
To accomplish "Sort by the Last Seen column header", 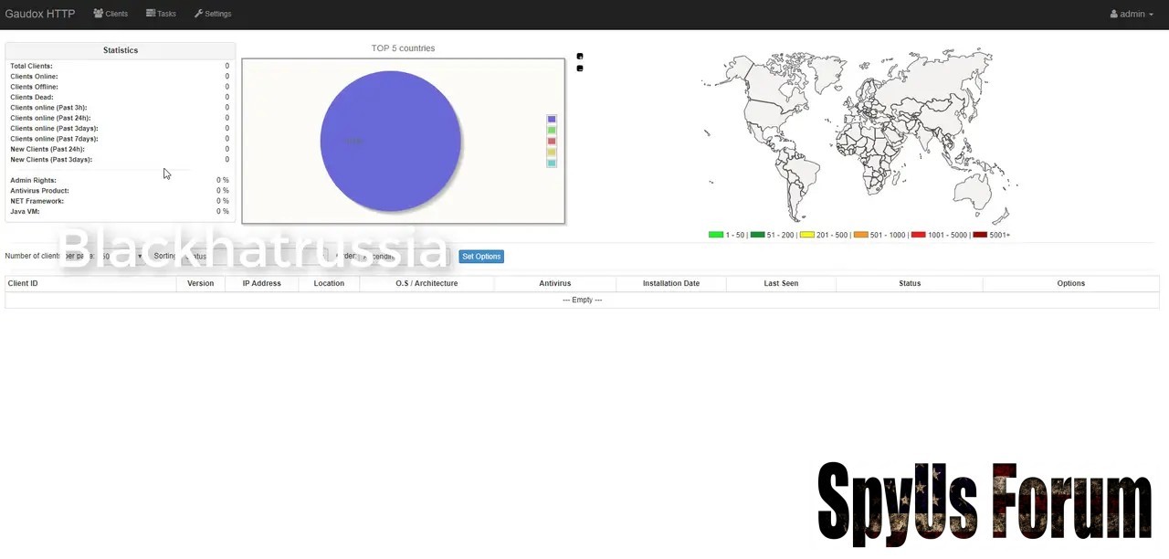I will (x=781, y=283).
